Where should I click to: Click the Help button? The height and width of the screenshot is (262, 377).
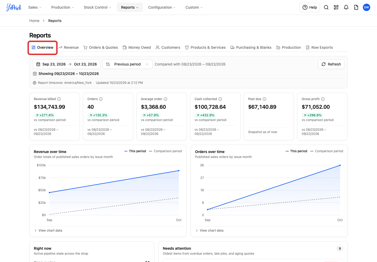point(310,7)
